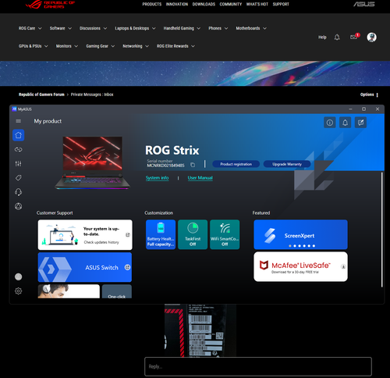Screen dimensions: 390x378
Task: Open Republic of Gamers Forum breadcrumb
Action: pos(41,94)
